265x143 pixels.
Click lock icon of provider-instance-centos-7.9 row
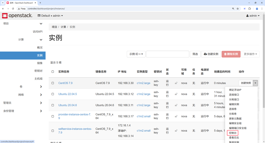tap(176, 116)
